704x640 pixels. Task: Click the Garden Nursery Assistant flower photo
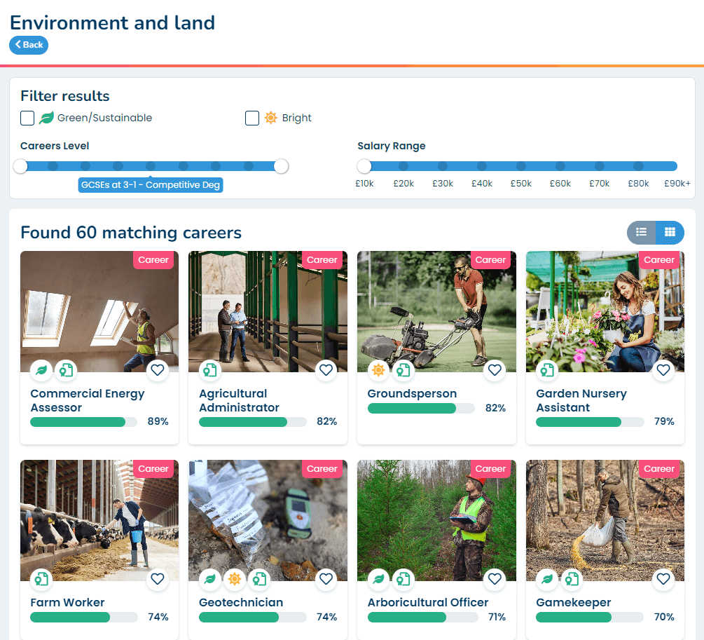605,311
